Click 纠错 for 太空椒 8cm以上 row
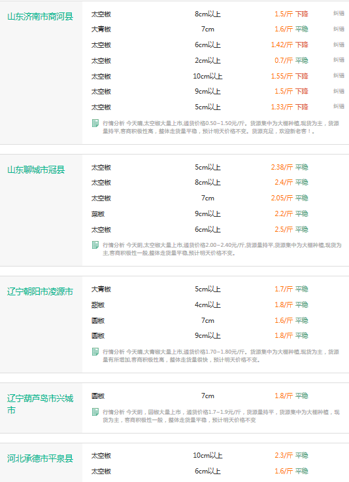349x482 pixels. point(339,14)
